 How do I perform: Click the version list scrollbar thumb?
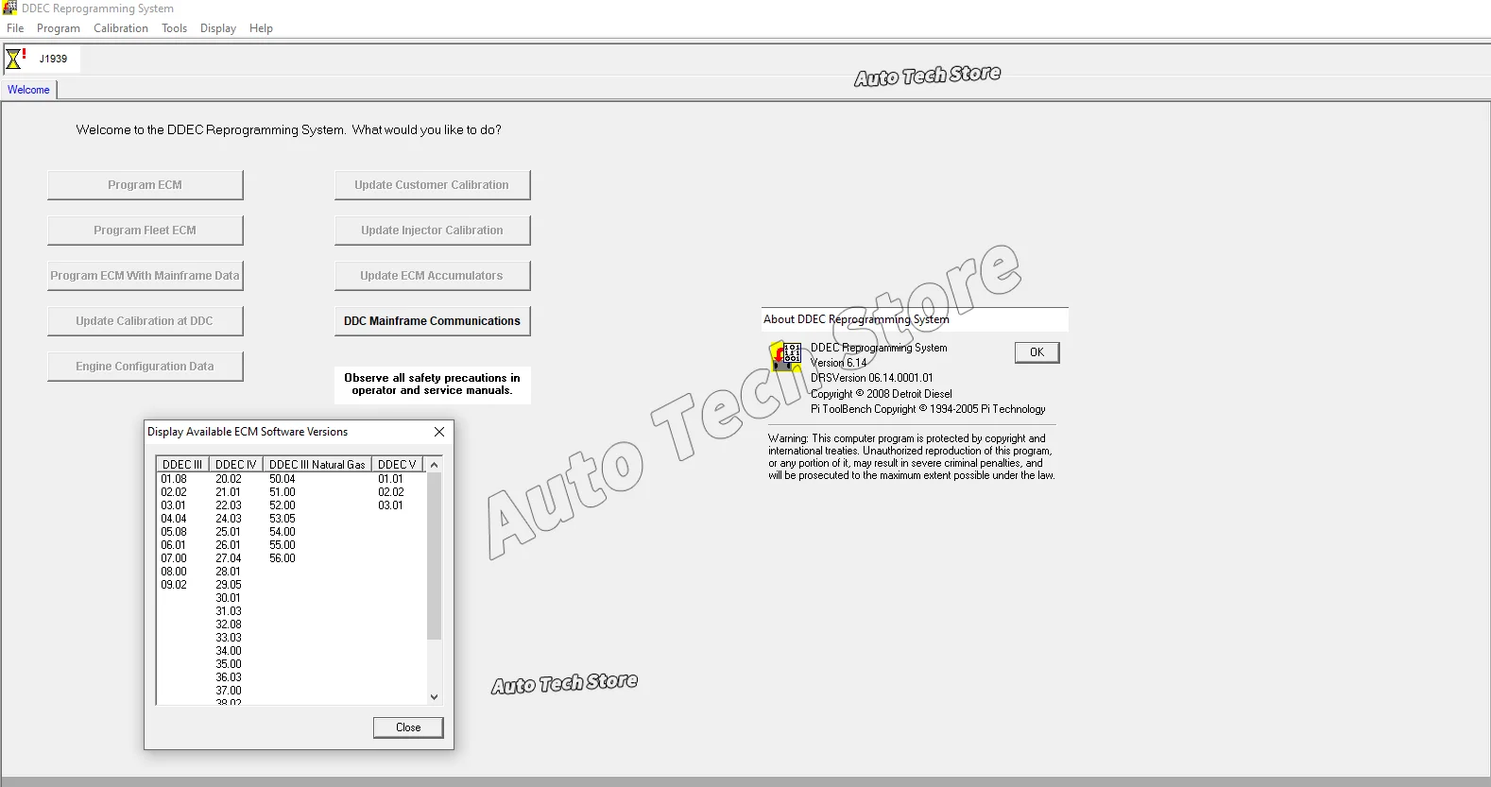434,556
